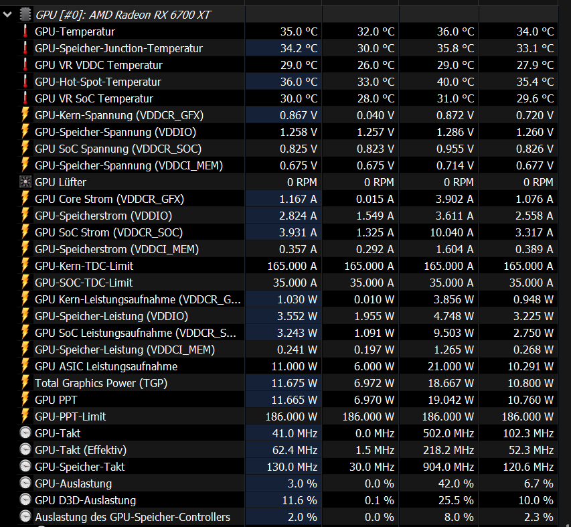This screenshot has width=571, height=527.
Task: Click maximum value 10.040 A of SoC Strom
Action: point(452,233)
